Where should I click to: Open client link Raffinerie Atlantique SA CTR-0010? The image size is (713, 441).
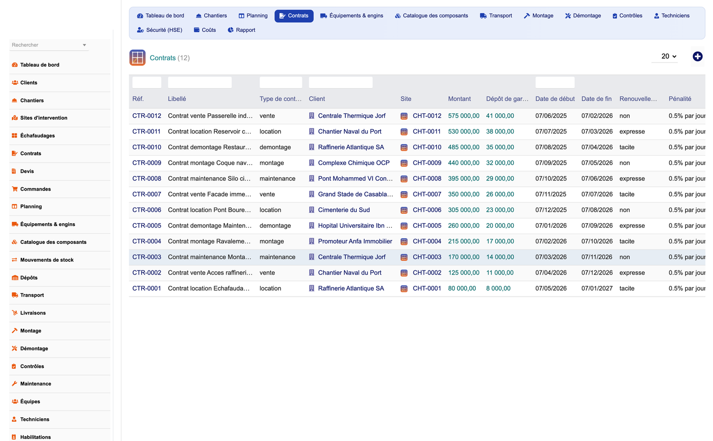coord(351,147)
